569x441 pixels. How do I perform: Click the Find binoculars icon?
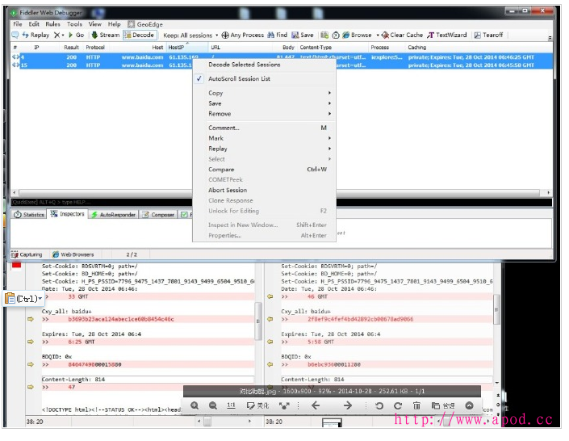pos(270,36)
